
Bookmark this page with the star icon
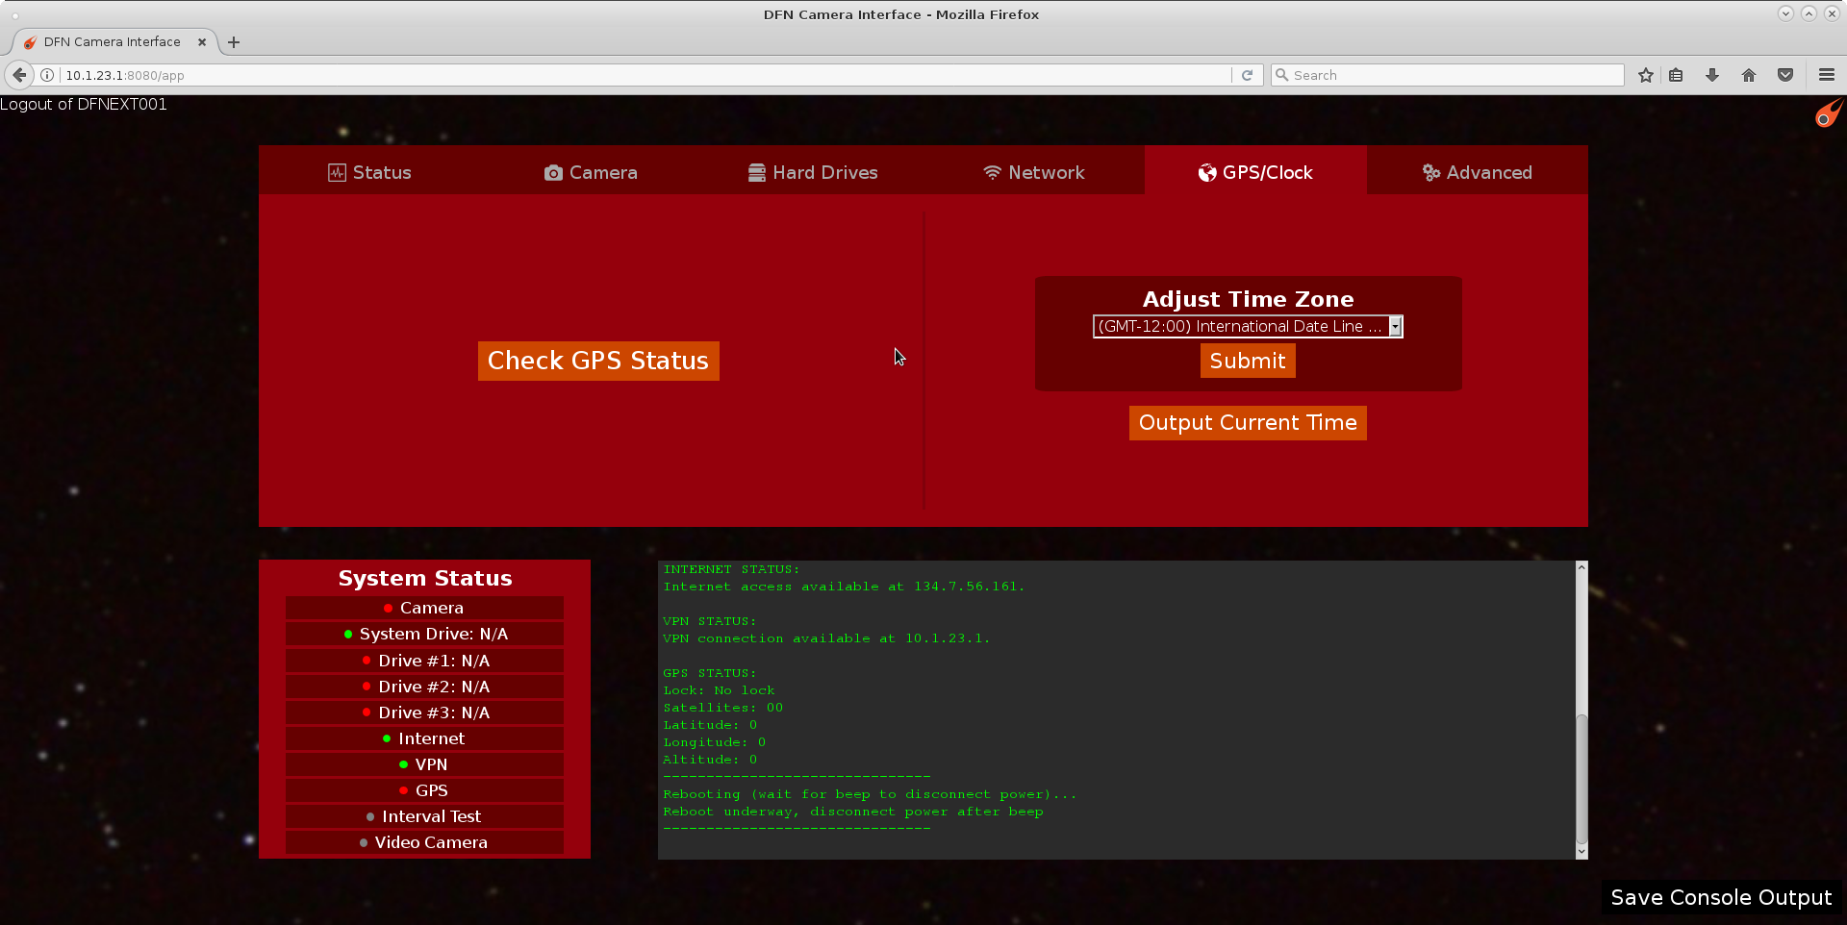tap(1645, 75)
